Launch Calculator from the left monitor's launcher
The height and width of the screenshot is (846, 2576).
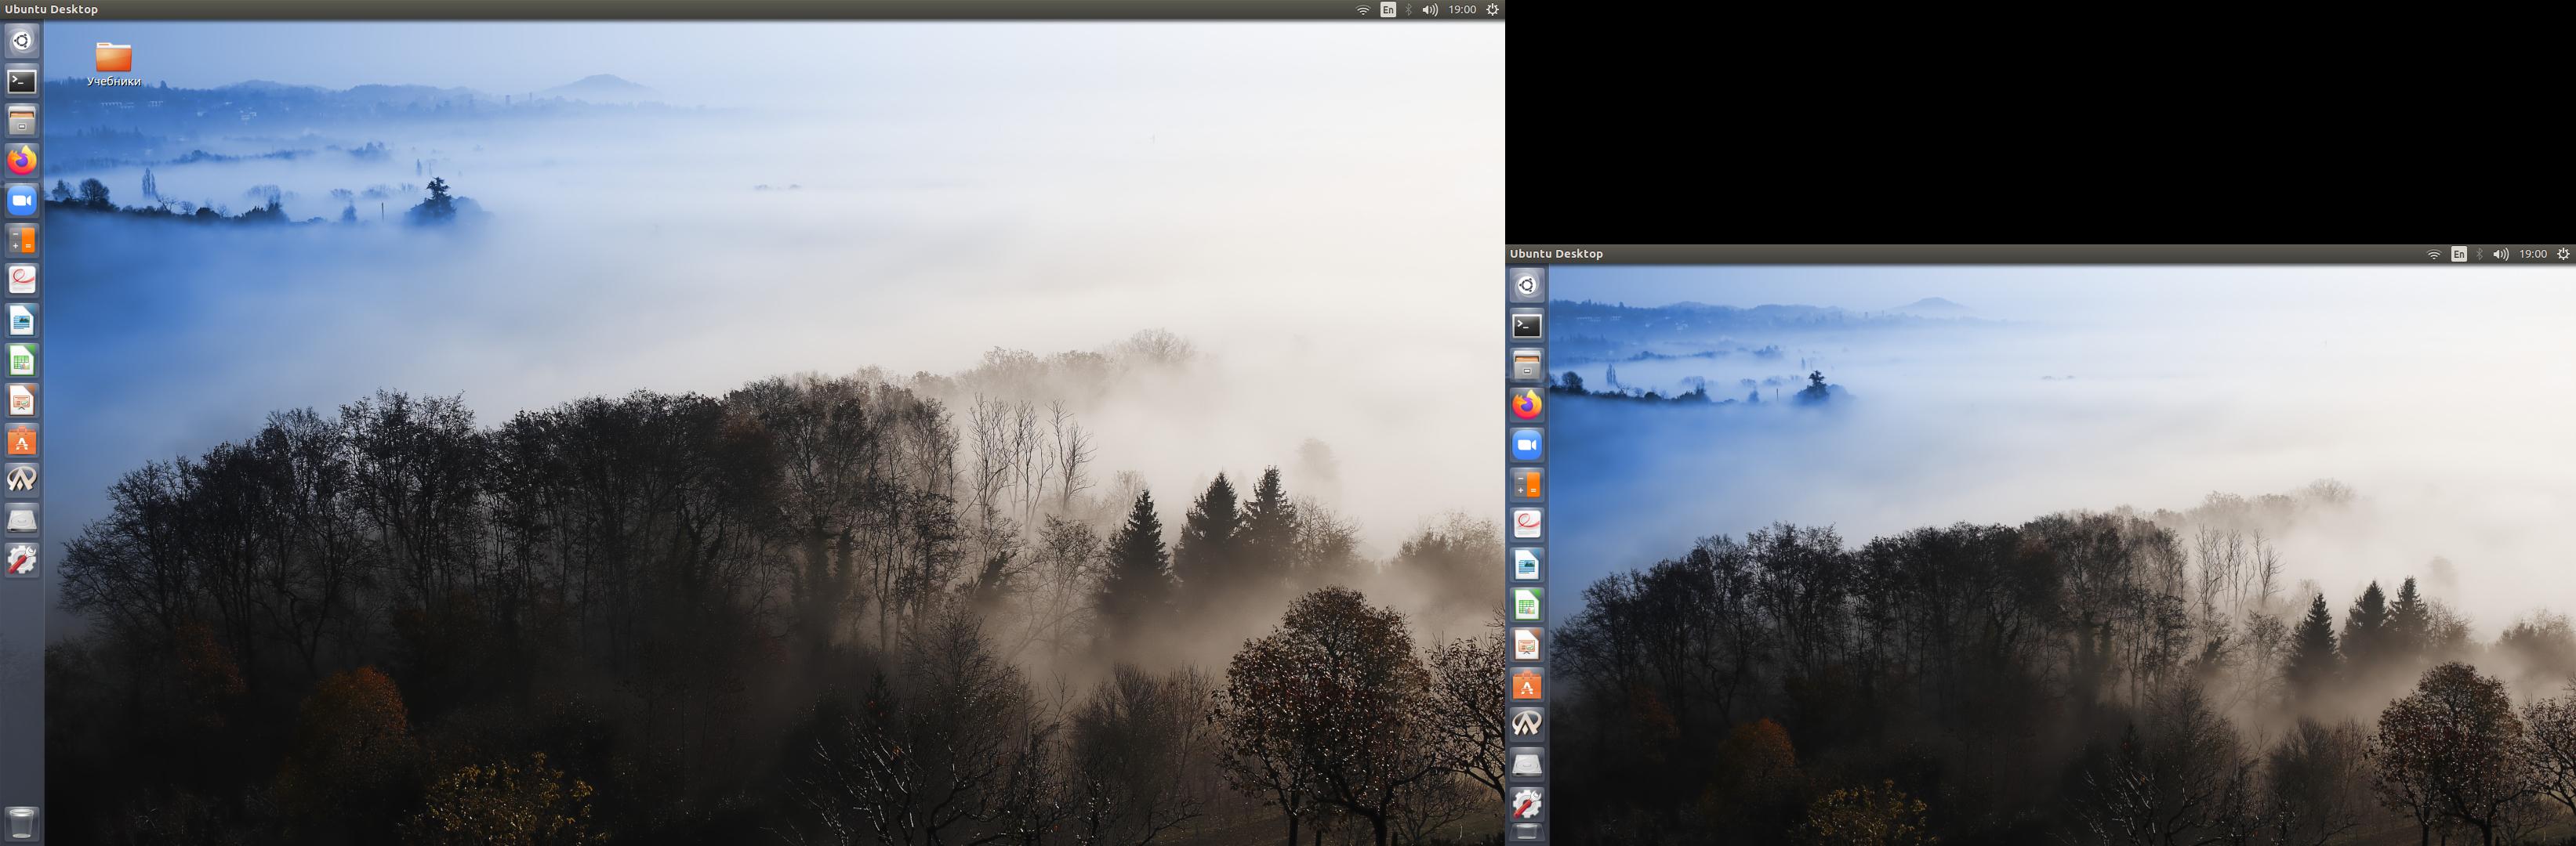[x=22, y=240]
